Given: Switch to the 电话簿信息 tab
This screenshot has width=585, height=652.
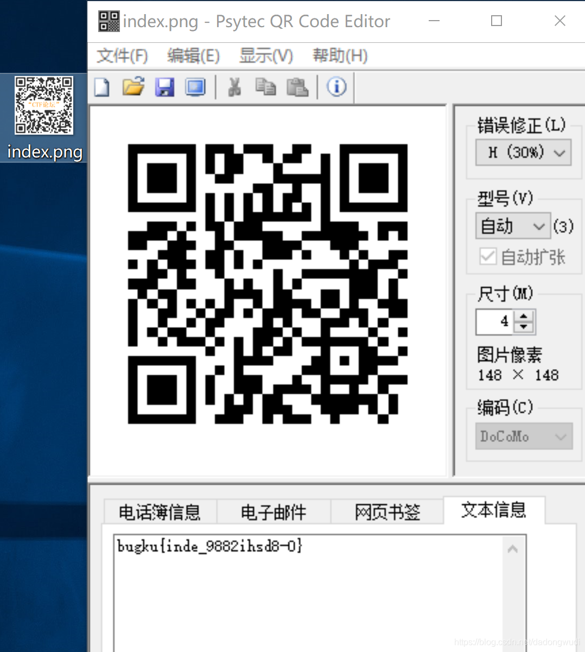Looking at the screenshot, I should tap(160, 512).
